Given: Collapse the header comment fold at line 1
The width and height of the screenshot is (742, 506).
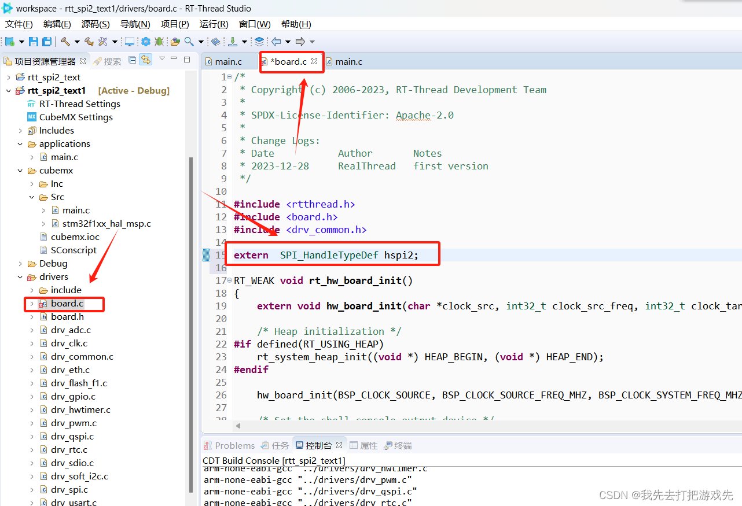Looking at the screenshot, I should pyautogui.click(x=230, y=77).
